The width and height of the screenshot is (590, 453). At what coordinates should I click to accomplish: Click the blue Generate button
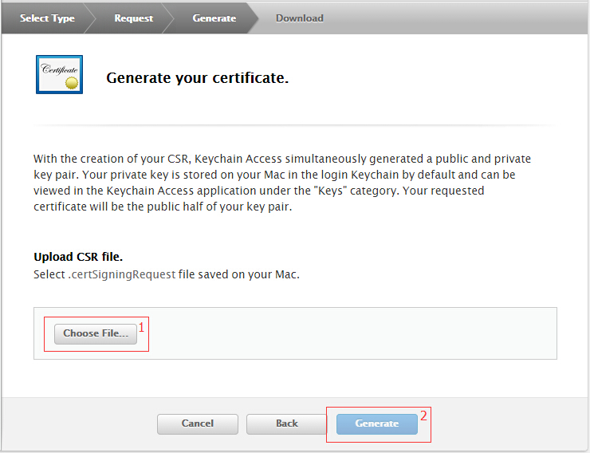377,424
